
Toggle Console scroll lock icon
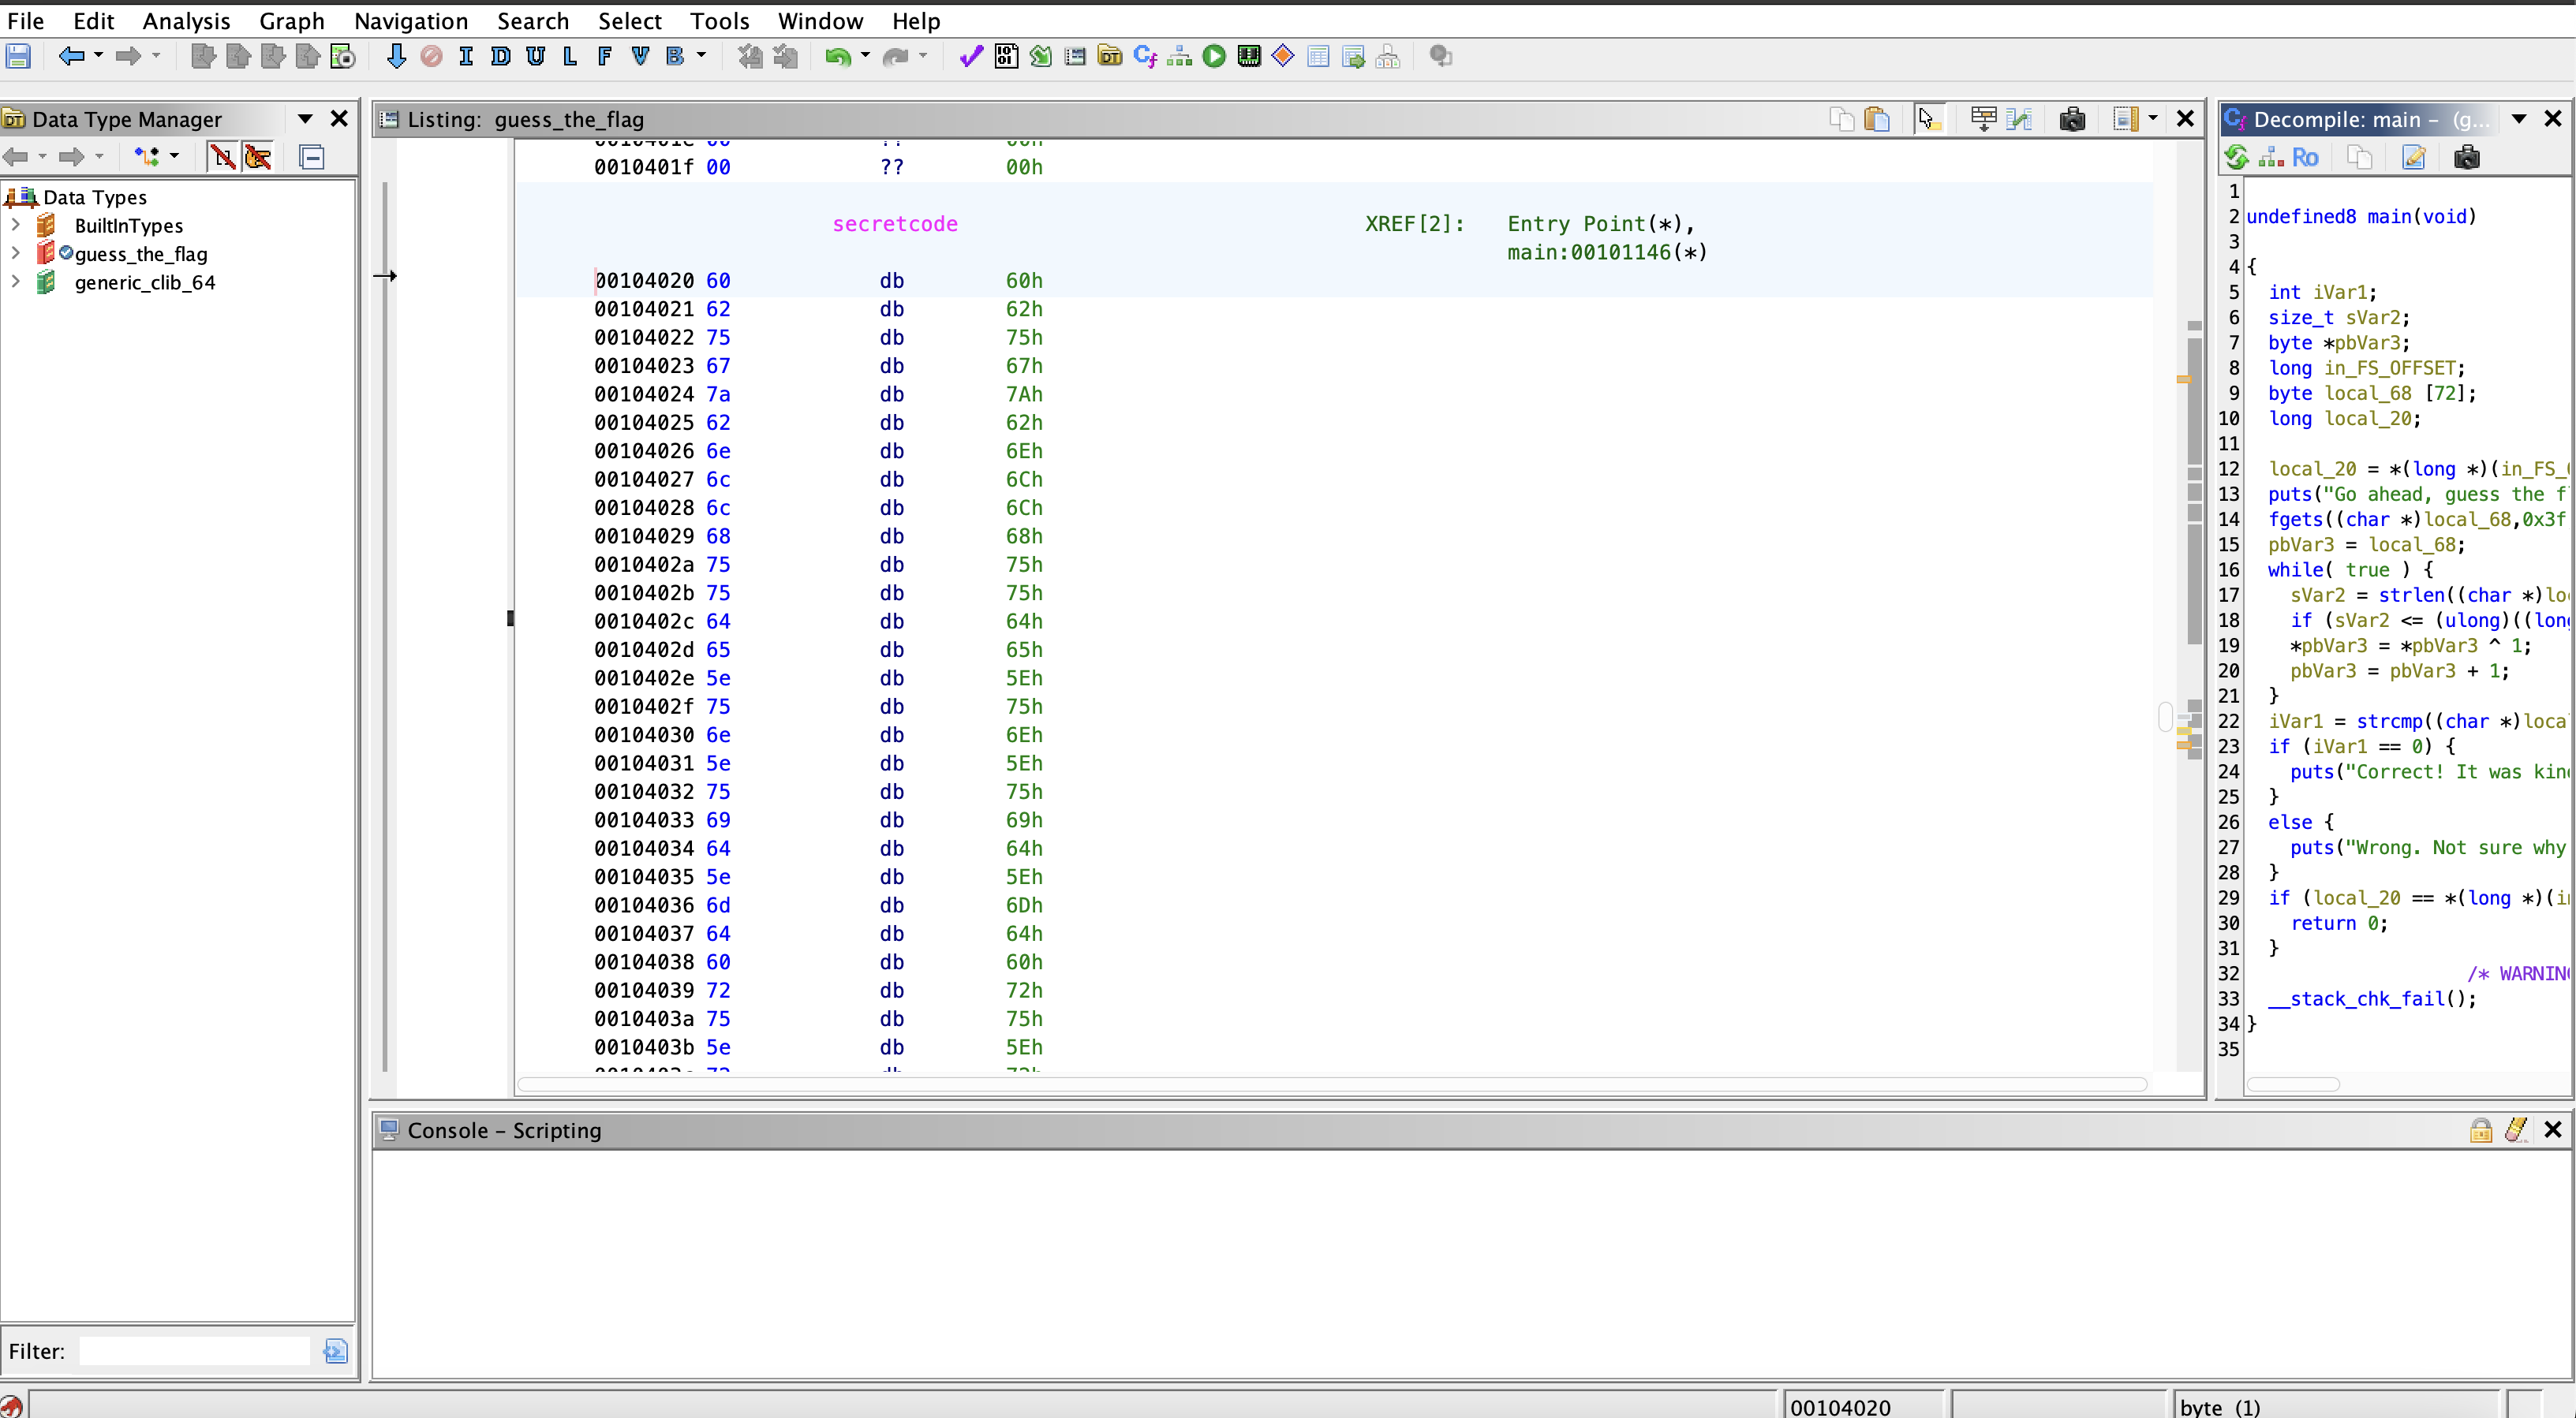(x=2481, y=1130)
